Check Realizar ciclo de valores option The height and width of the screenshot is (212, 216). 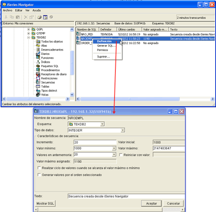39,168
